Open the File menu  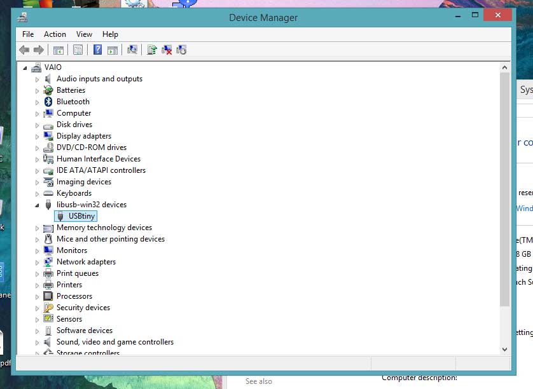[28, 34]
